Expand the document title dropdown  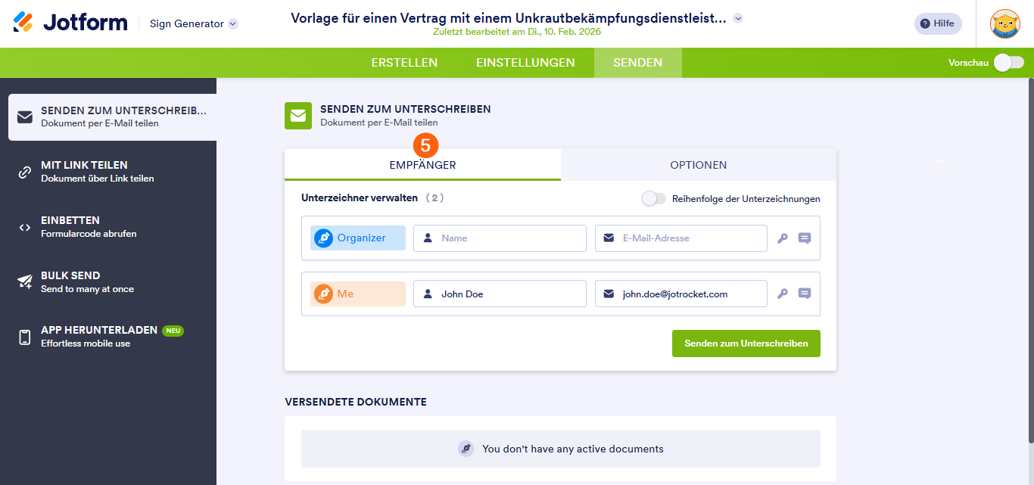[x=737, y=17]
